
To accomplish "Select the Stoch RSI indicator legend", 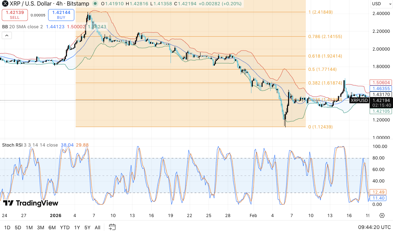I will 12,145.
